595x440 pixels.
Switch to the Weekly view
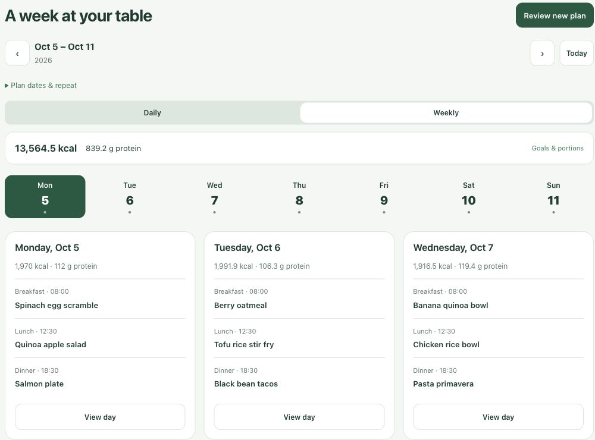pos(446,112)
